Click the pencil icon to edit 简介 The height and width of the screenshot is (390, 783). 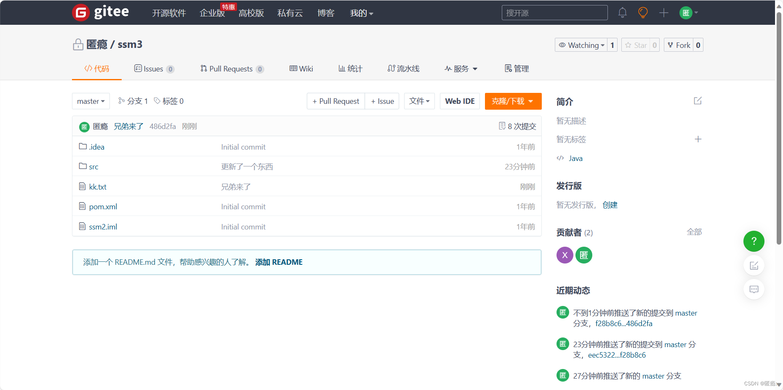698,101
